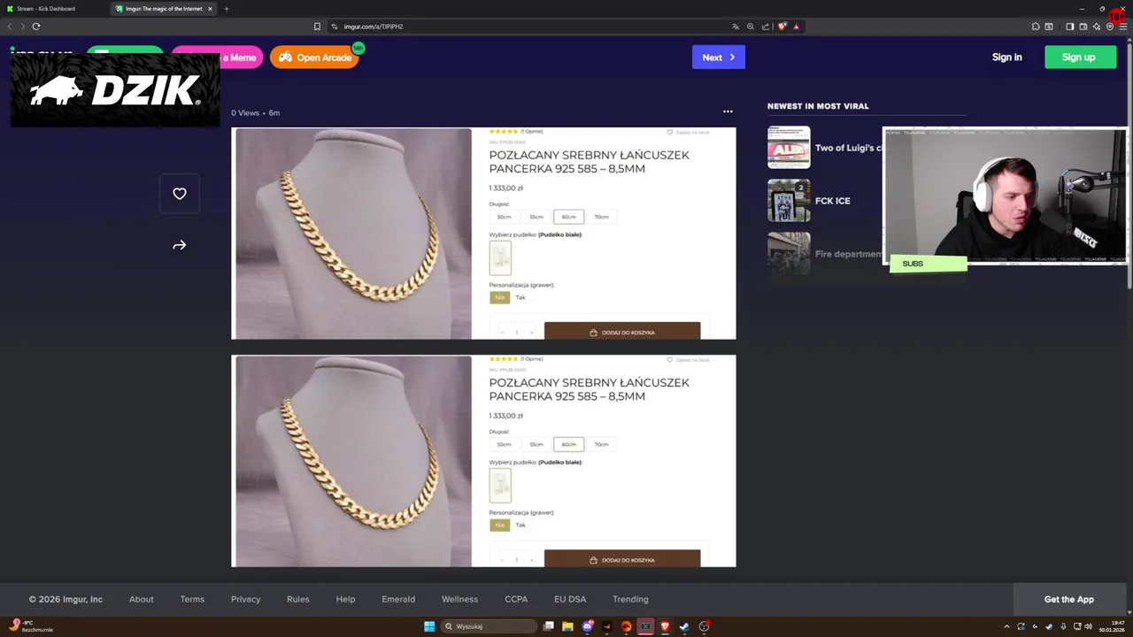Open the Task View taskbar icon
Screen dimensions: 1133x637
pos(549,626)
